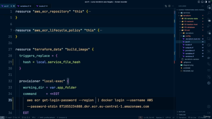Viewport: 212px width, 119px height.
Task: Open the Source Control view
Action: pos(209,20)
